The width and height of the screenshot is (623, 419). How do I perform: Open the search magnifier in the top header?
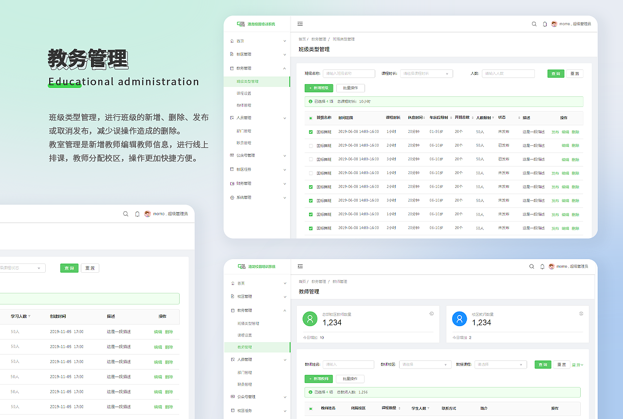click(534, 23)
